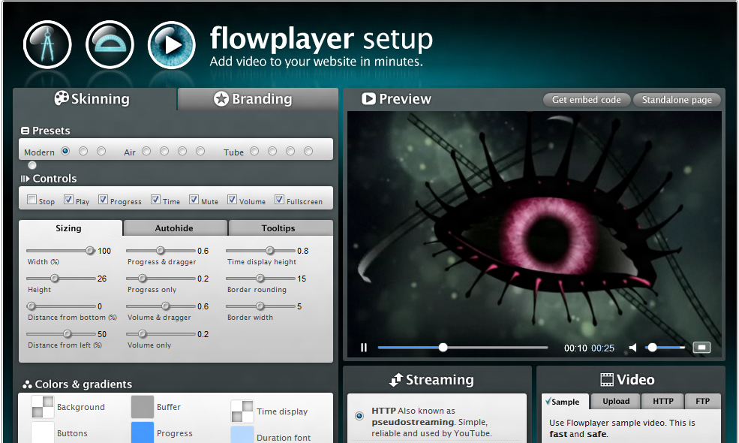739x443 pixels.
Task: Click the Progress only slider handle
Action: [143, 279]
